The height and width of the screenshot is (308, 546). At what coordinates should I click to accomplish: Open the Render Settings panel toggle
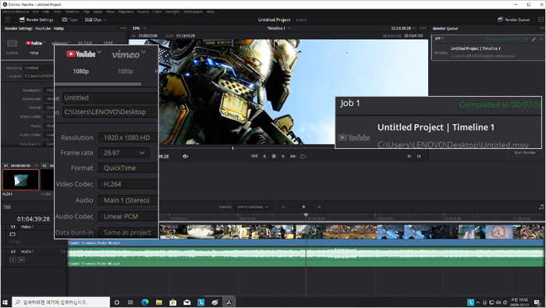click(x=36, y=19)
